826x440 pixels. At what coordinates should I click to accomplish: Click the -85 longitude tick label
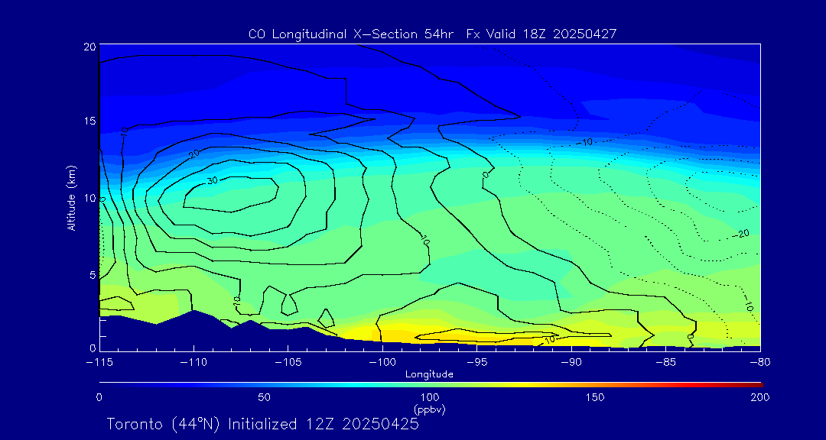(666, 362)
